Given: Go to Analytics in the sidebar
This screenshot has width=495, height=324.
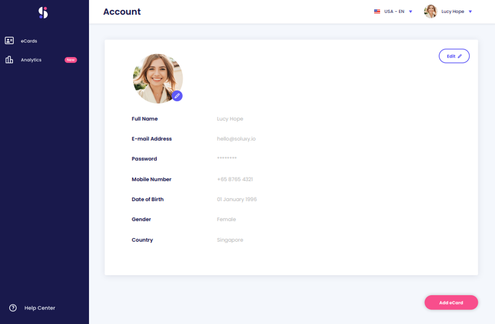Looking at the screenshot, I should pyautogui.click(x=31, y=60).
